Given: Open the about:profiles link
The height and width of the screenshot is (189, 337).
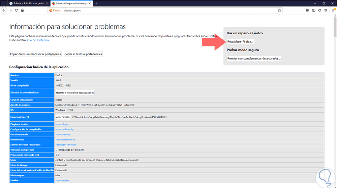Looking at the screenshot, I should pyautogui.click(x=62, y=180).
